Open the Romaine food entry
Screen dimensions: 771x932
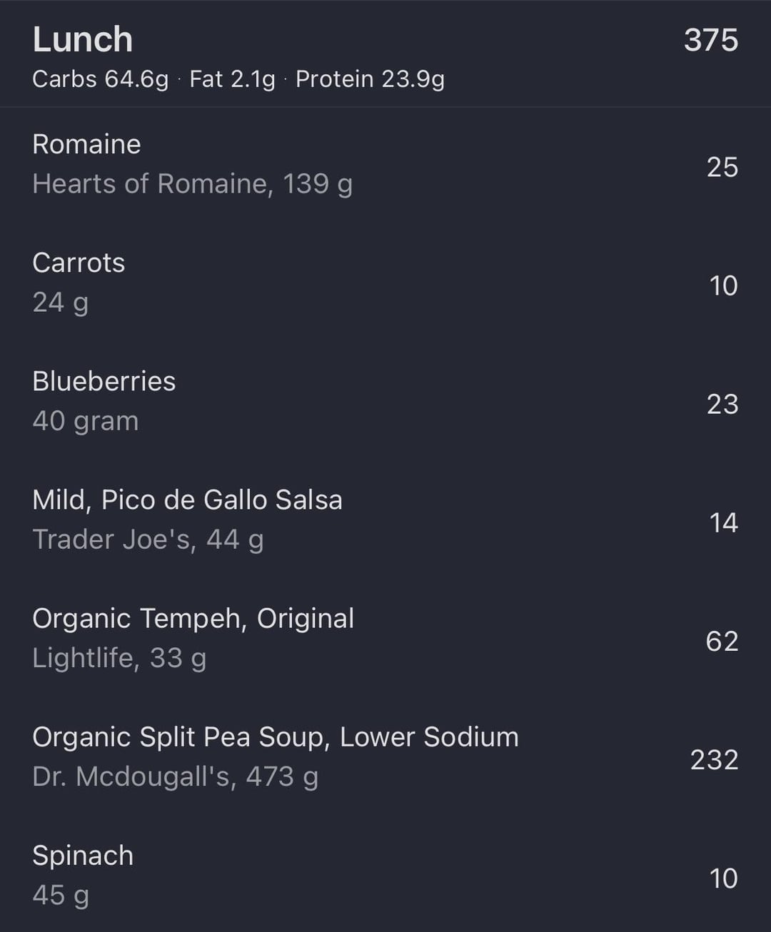tap(86, 144)
